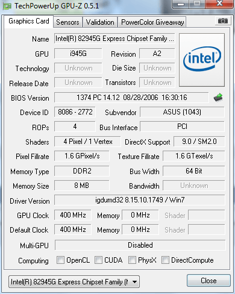Image resolution: width=235 pixels, height=294 pixels.
Task: Click the ROPs field showing 4
Action: click(75, 127)
